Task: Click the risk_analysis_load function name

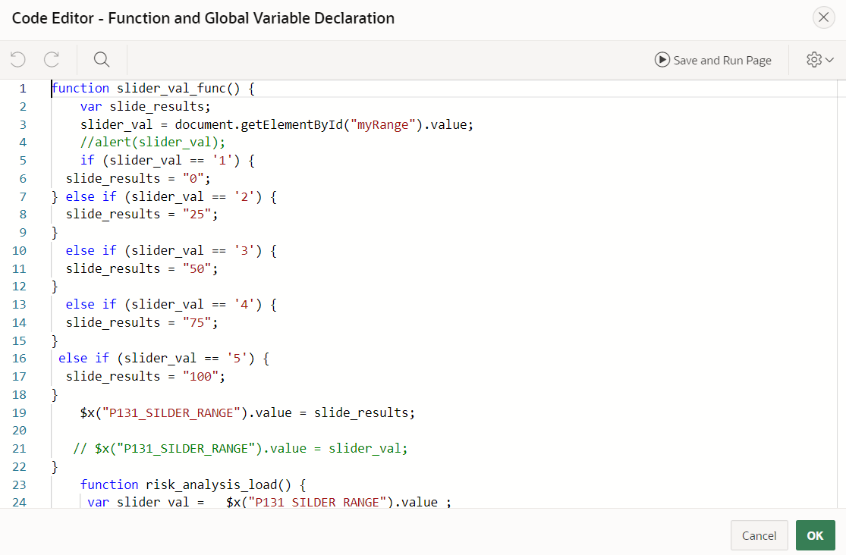Action: point(212,485)
